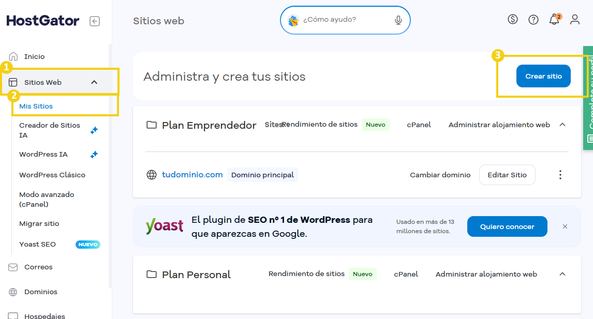Click the Quiero conocer button
This screenshot has height=319, width=593.
click(507, 226)
